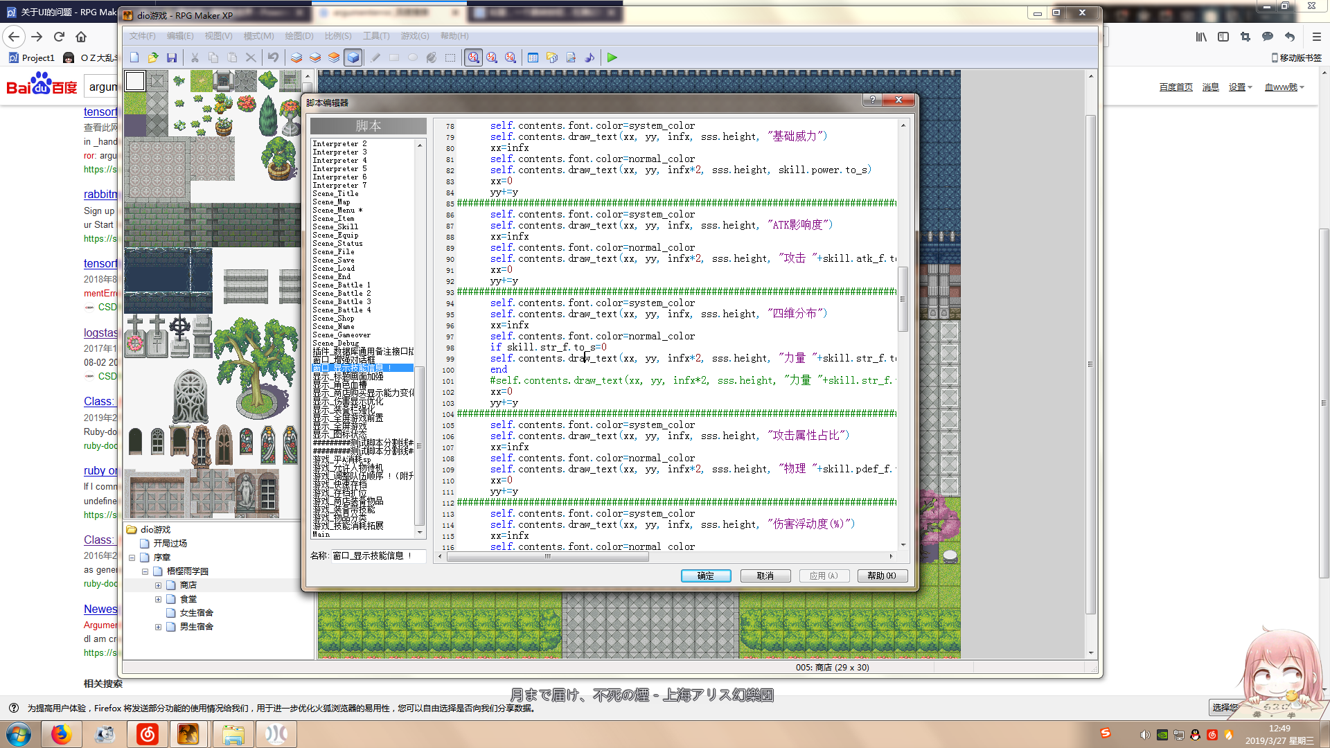Set map zoom to 1/2 scale
1330x748 pixels.
[x=492, y=57]
